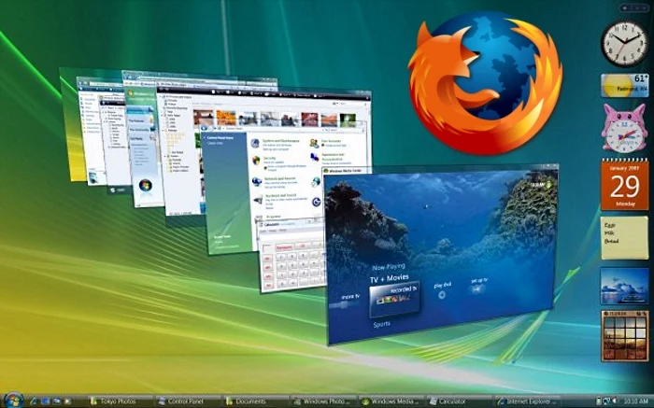Open System and Maintenance in Control Panel
Image resolution: width=654 pixels, height=408 pixels.
pyautogui.click(x=280, y=141)
